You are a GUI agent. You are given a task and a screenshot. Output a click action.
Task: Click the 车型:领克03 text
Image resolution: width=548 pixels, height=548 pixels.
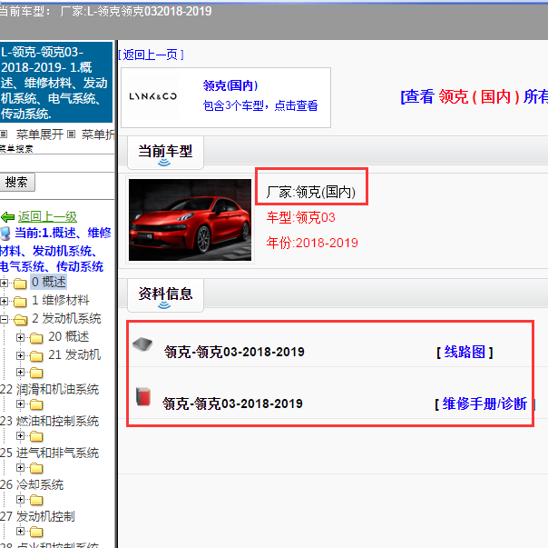[300, 217]
